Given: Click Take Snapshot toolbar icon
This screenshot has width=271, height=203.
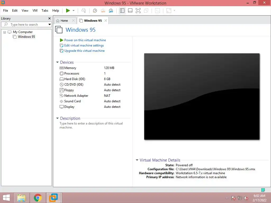Looking at the screenshot, I should pos(95,11).
